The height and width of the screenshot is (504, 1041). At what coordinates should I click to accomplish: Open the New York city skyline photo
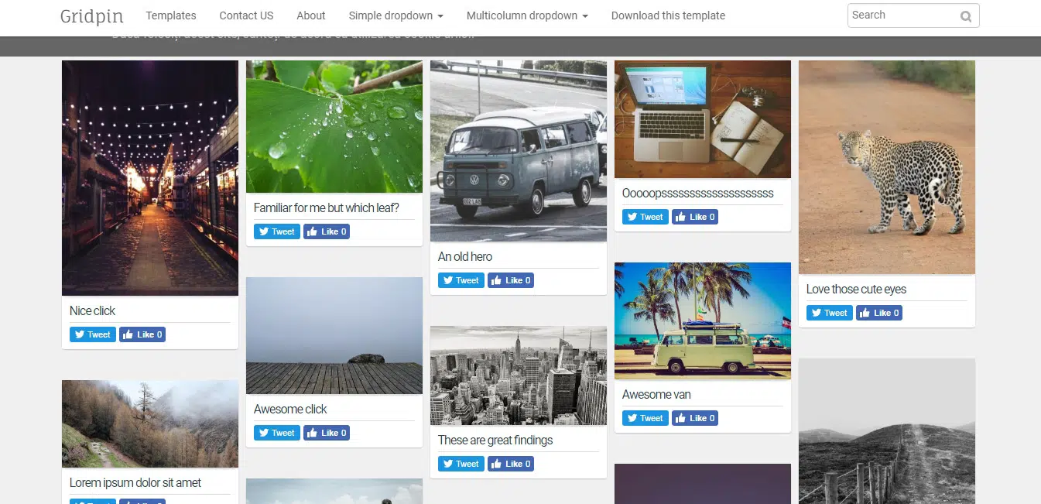coord(519,375)
